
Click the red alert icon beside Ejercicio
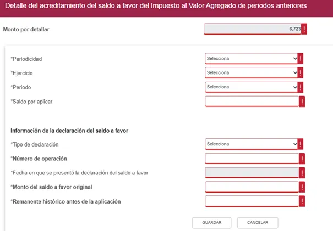point(301,72)
